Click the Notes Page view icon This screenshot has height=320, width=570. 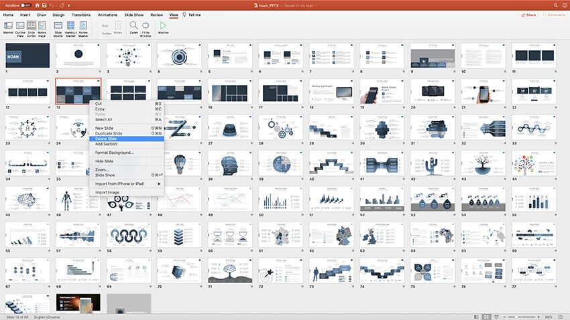42,27
